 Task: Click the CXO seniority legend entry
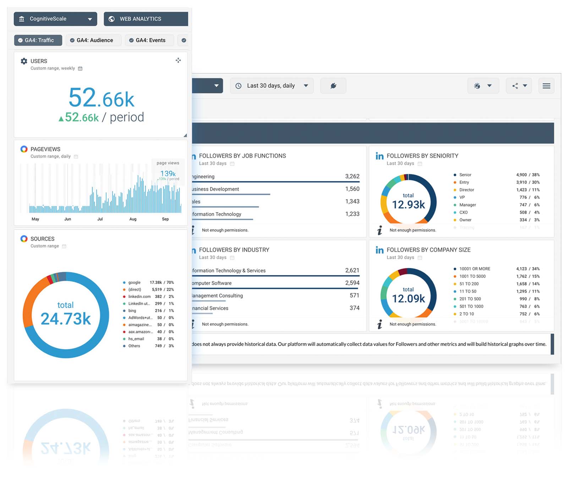(496, 213)
